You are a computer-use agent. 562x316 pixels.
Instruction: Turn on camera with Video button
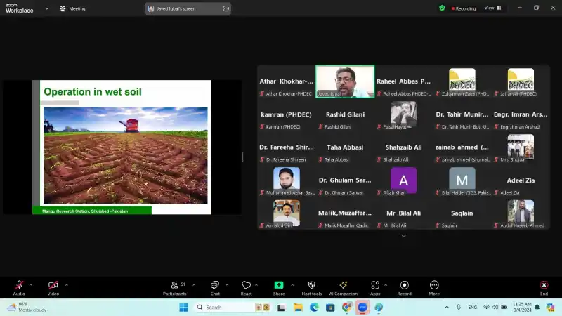pos(53,287)
